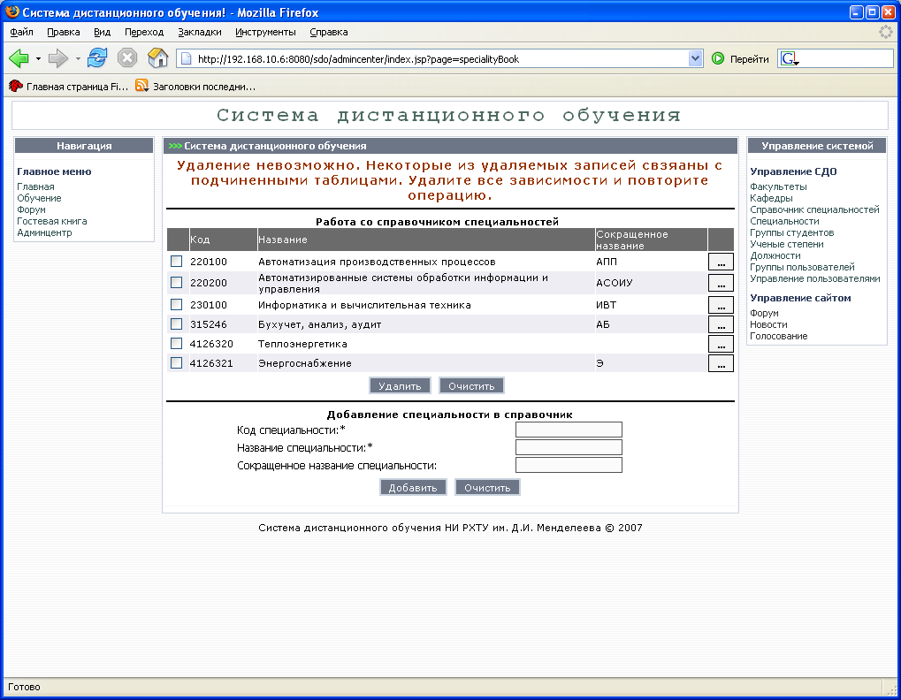Open the Группы пользователей link

[802, 267]
